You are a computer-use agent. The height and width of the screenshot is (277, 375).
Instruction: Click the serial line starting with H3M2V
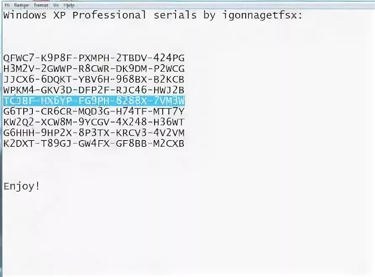(94, 69)
